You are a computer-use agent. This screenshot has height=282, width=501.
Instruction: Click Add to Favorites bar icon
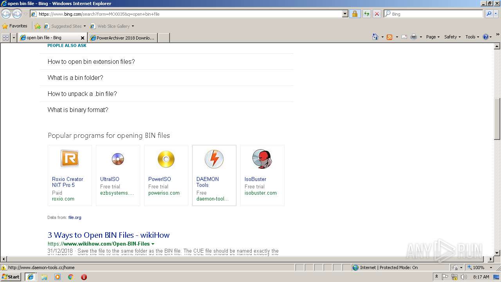(x=38, y=26)
